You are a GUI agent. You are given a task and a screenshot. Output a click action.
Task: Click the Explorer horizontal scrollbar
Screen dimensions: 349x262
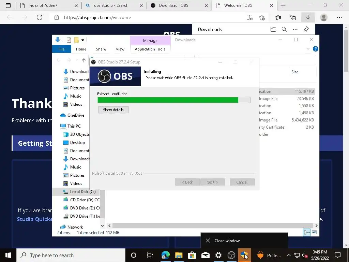click(213, 226)
